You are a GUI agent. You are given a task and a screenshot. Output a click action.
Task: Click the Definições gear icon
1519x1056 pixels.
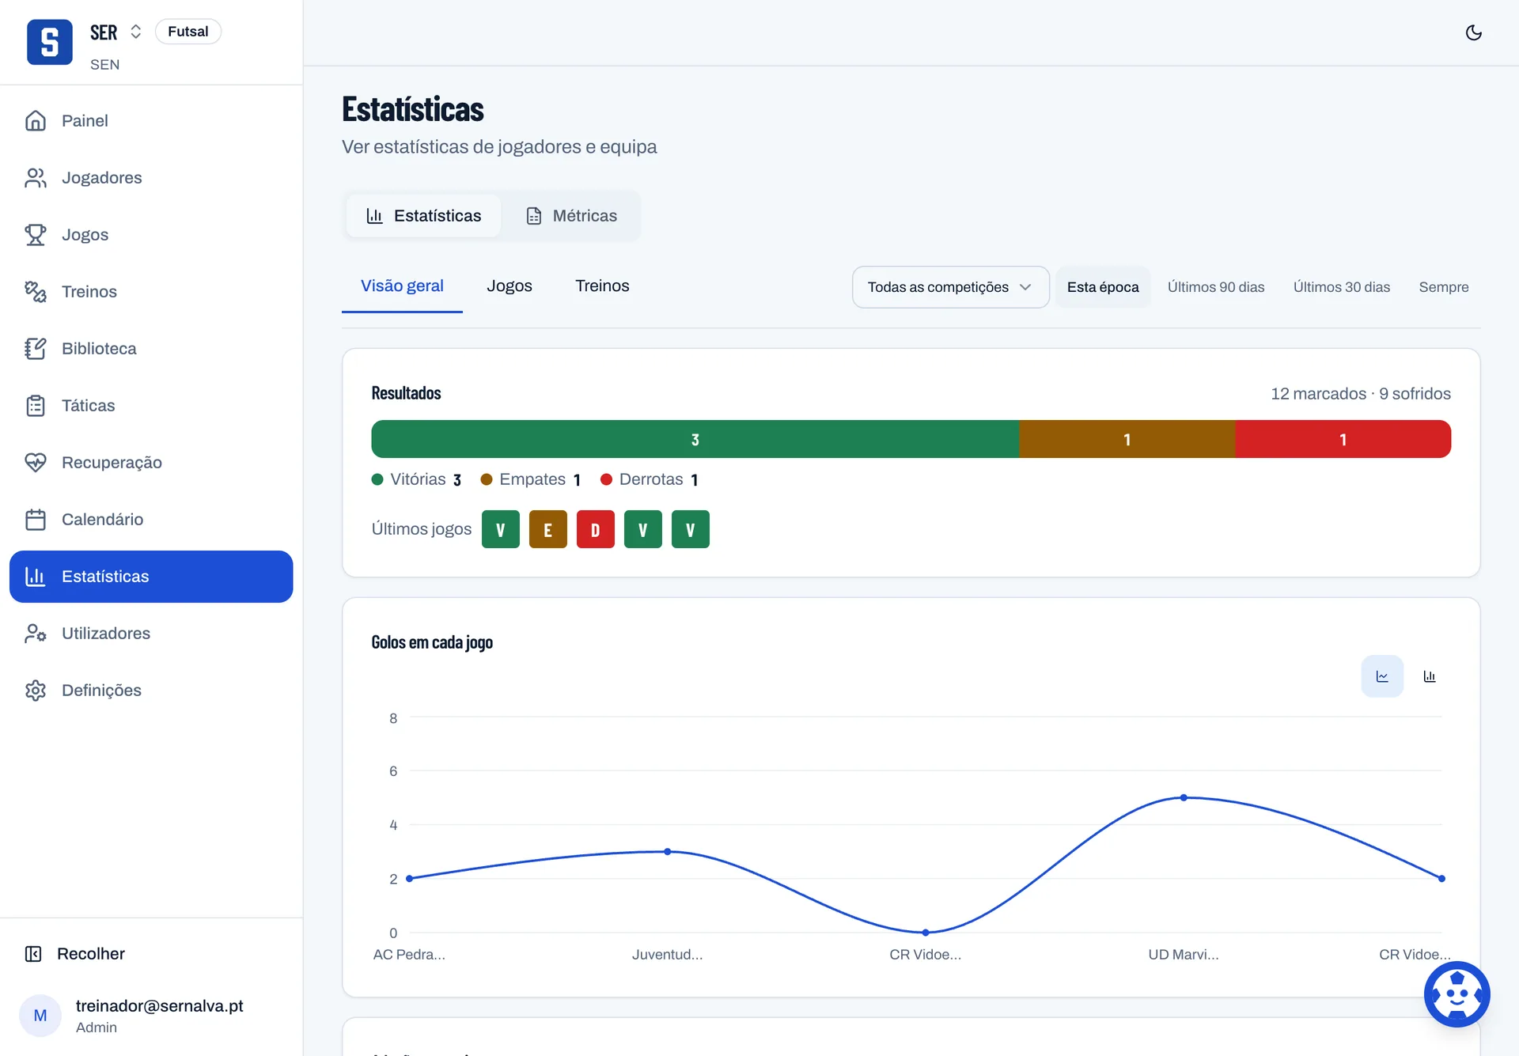(36, 691)
